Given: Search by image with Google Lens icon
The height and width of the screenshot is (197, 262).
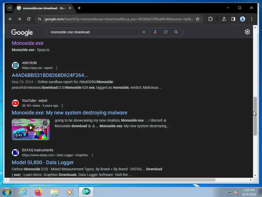Looking at the screenshot, I should 166,32.
